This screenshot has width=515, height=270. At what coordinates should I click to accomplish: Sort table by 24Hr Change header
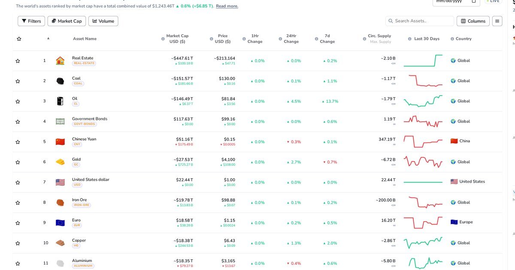click(x=291, y=39)
